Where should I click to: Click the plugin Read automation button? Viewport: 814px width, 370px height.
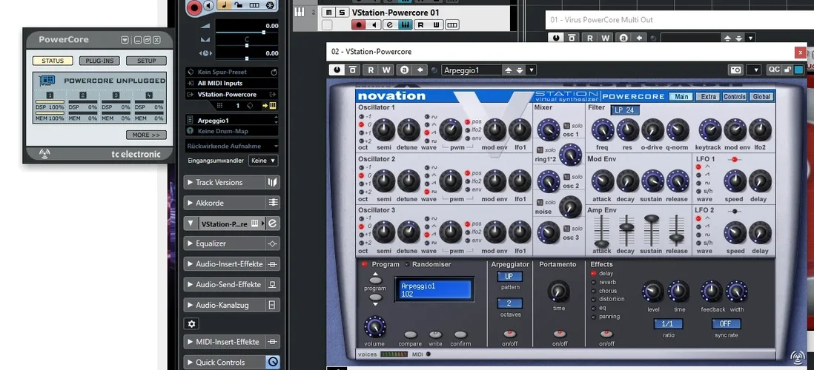[x=370, y=70]
